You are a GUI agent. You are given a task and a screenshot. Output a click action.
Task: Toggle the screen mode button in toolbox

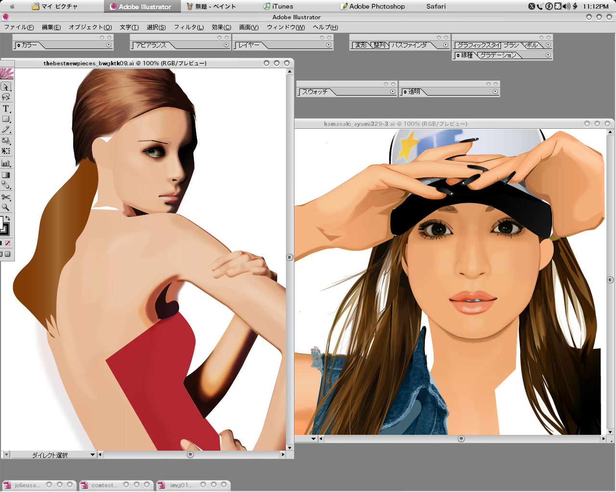tap(7, 254)
